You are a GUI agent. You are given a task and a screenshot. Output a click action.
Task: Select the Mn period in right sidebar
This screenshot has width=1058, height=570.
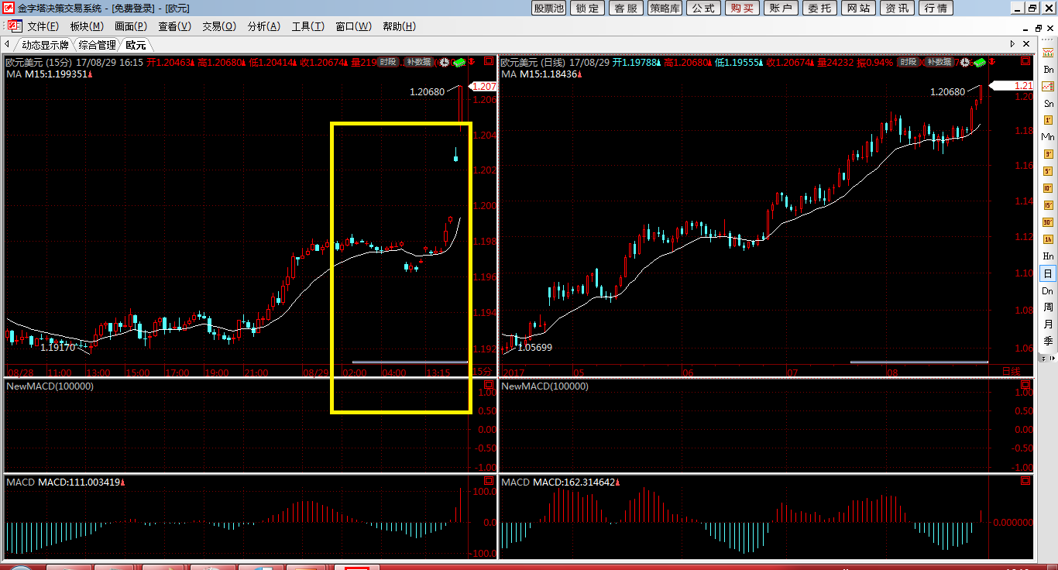pos(1048,137)
